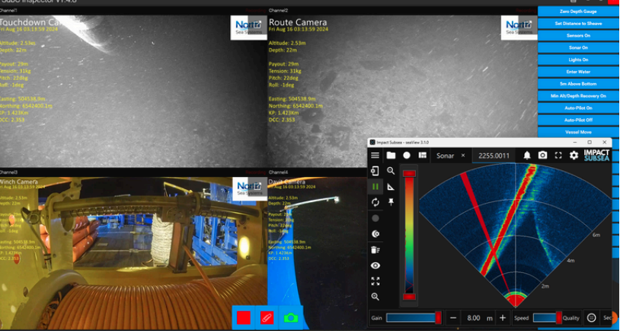Click the Sonar On button
This screenshot has width=620, height=331.
coord(578,47)
